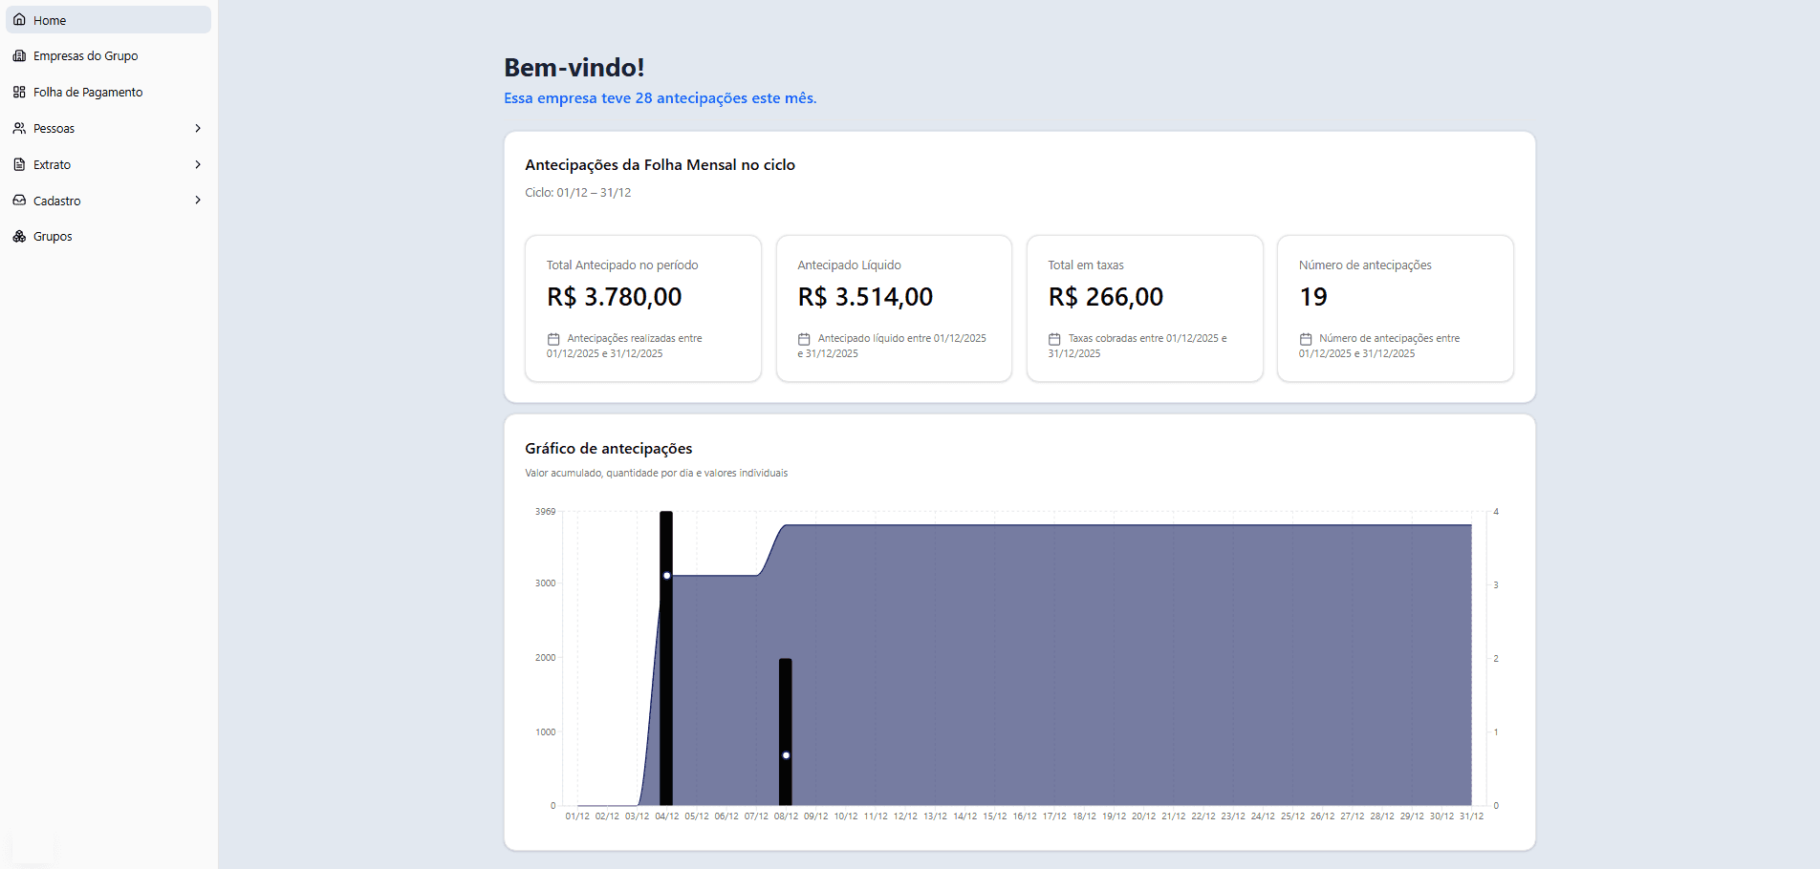
Task: Click the data point on 08/12 bar
Action: [786, 755]
